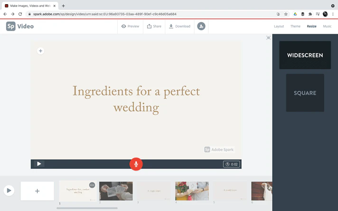Open the invite collaborator icon
The height and width of the screenshot is (211, 338).
[x=201, y=26]
